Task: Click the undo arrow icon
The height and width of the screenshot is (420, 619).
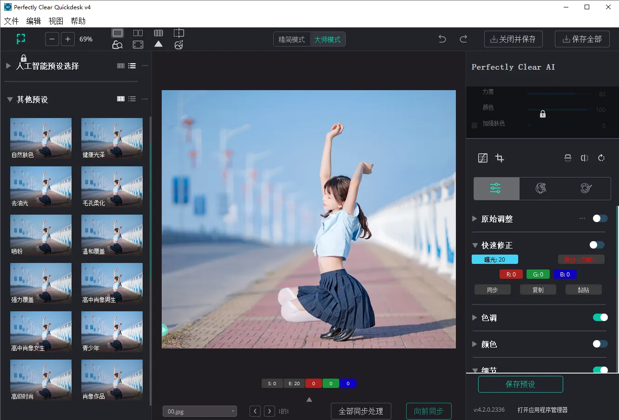Action: (x=442, y=39)
